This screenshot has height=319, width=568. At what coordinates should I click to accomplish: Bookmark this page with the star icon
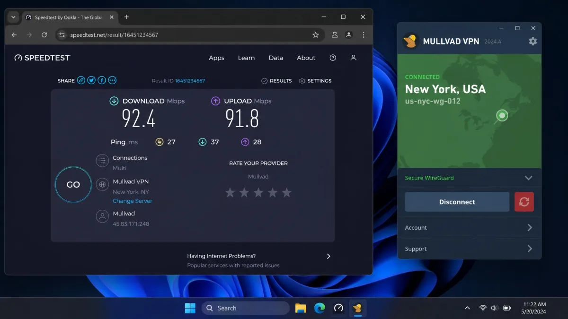(316, 35)
